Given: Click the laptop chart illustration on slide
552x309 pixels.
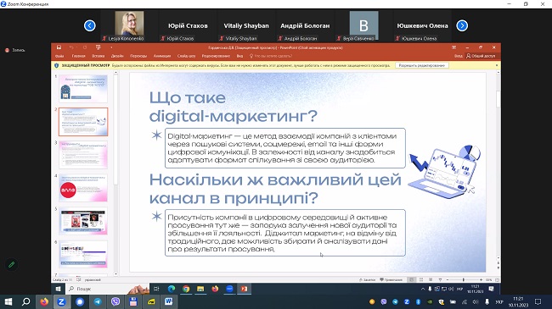Looking at the screenshot, I should [444, 171].
